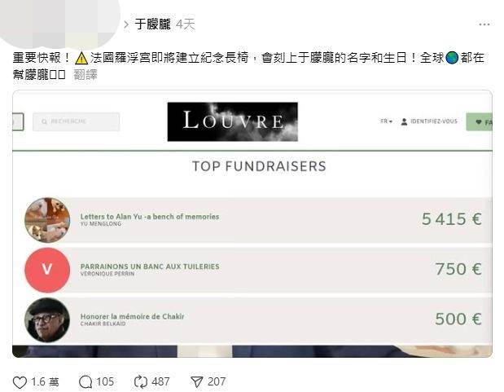The height and width of the screenshot is (392, 504).
Task: Repost using the circular arrows icon
Action: click(141, 382)
